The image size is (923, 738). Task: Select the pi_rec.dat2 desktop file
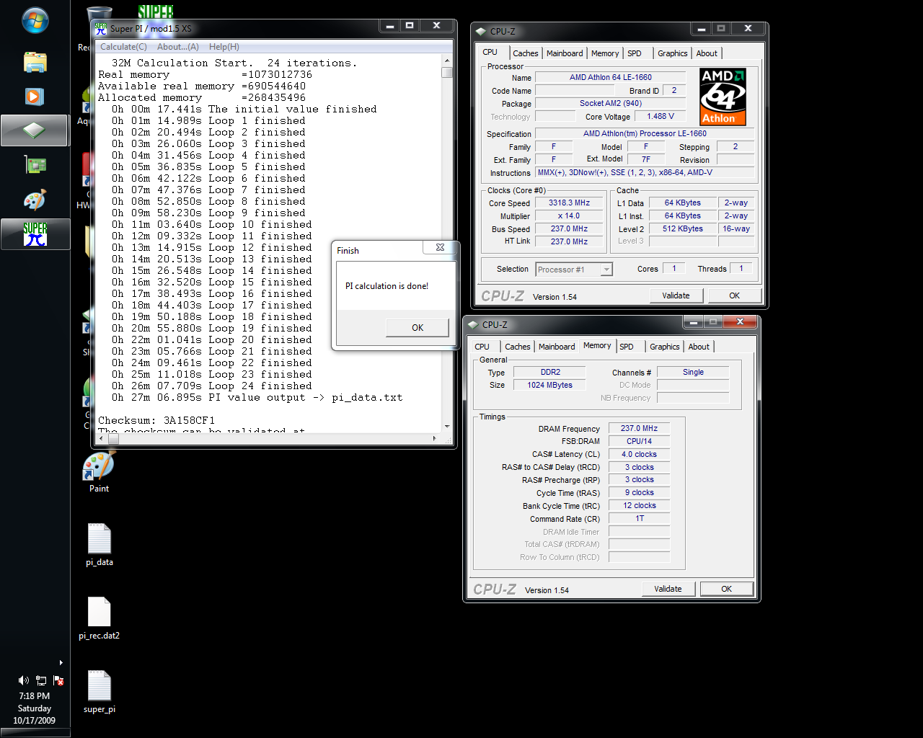coord(99,618)
